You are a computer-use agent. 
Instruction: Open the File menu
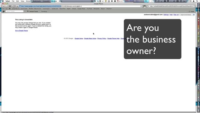13,1
